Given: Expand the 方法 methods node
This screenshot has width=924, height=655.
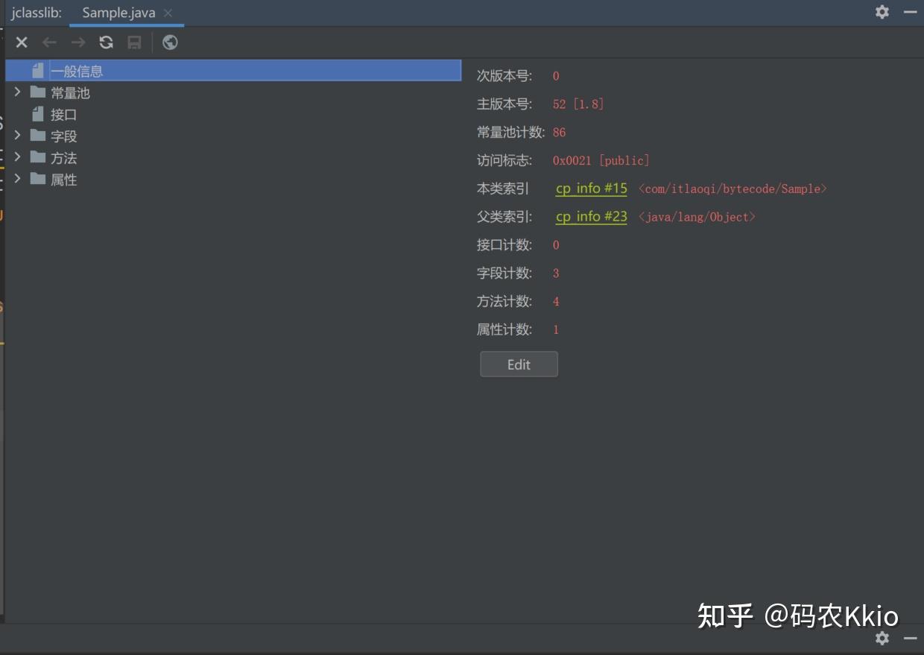Looking at the screenshot, I should (x=17, y=157).
